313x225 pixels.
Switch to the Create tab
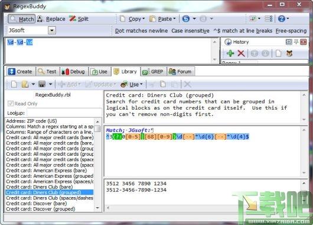20,72
